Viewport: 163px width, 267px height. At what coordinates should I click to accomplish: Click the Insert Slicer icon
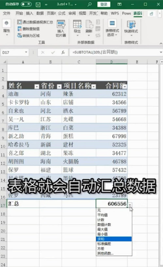[61, 25]
